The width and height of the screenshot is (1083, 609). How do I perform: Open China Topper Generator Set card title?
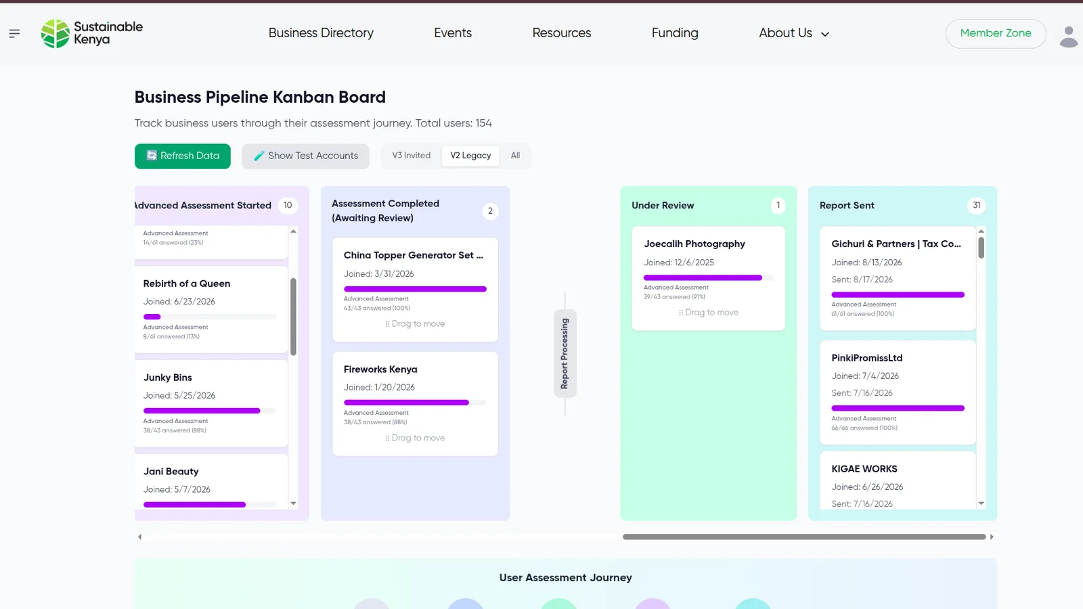(413, 255)
